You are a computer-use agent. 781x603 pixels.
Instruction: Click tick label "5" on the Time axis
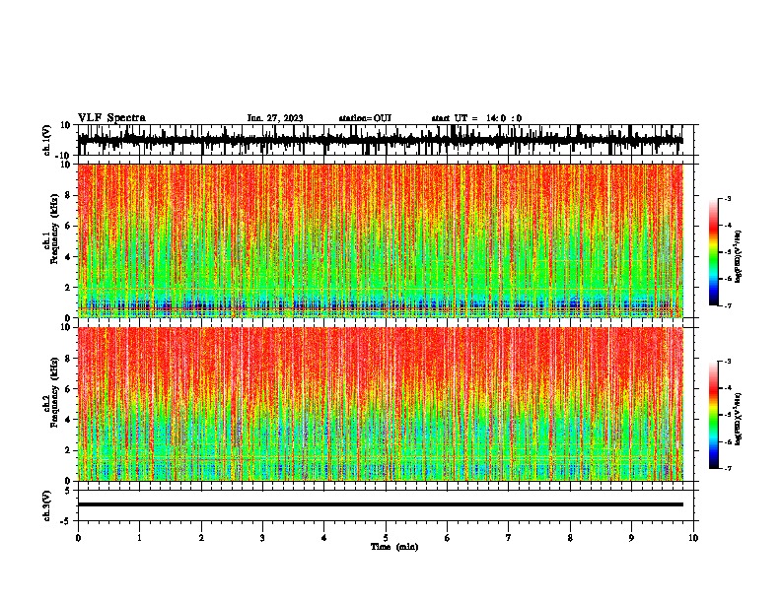point(386,538)
